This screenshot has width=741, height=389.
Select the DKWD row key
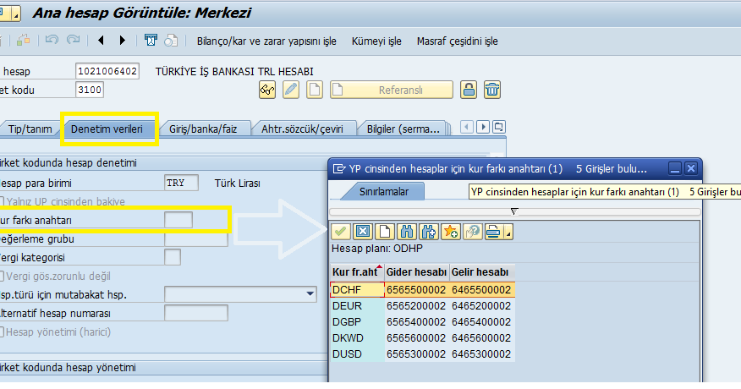[x=357, y=338]
